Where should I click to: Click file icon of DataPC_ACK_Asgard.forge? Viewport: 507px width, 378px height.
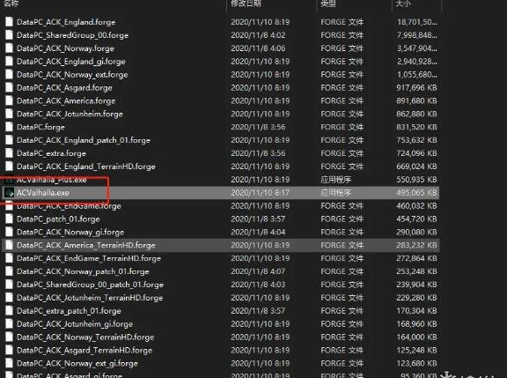pyautogui.click(x=10, y=88)
